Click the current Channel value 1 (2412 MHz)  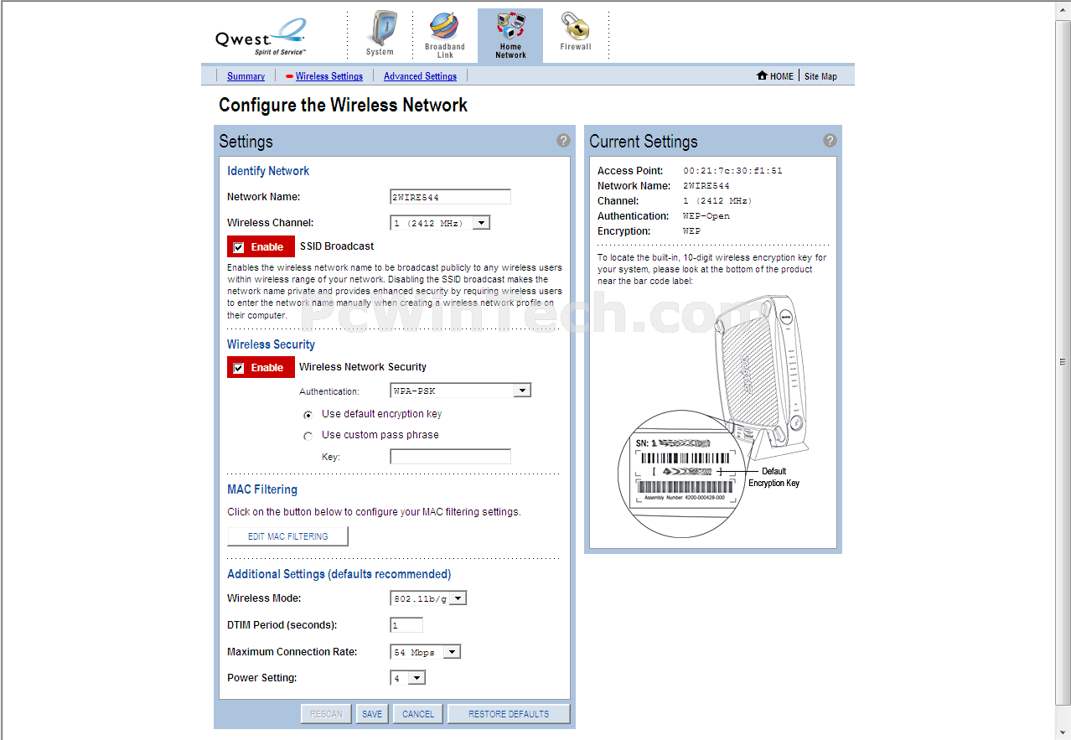pyautogui.click(x=717, y=201)
